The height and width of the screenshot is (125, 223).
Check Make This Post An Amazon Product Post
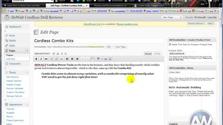pos(170,44)
